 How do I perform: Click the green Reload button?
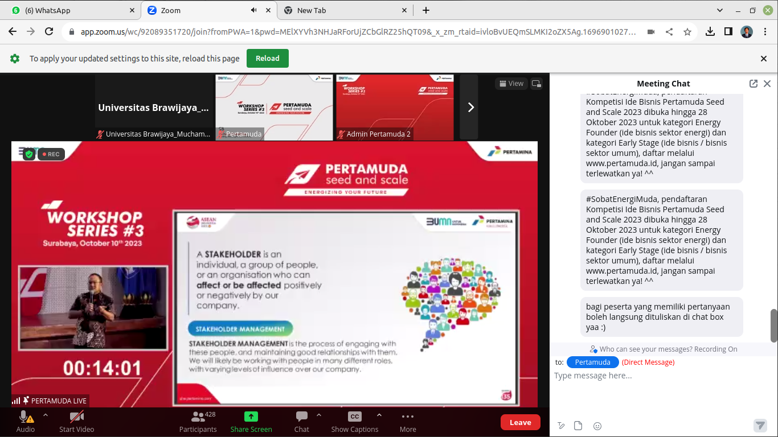[x=268, y=58]
